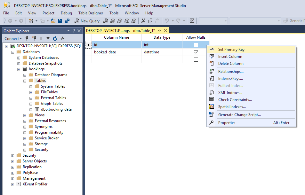Toggle Allow Nulls checkbox in empty row

tap(196, 60)
